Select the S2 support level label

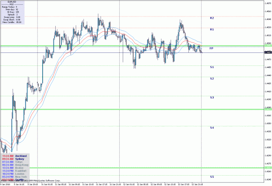(212, 78)
